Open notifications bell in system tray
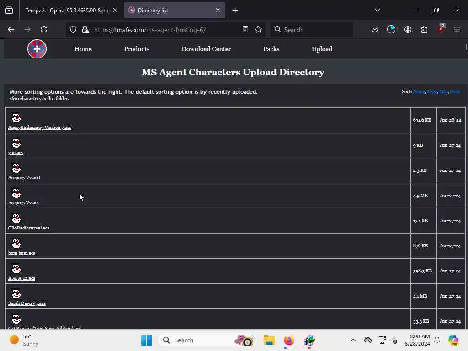The height and width of the screenshot is (351, 468). (x=437, y=340)
